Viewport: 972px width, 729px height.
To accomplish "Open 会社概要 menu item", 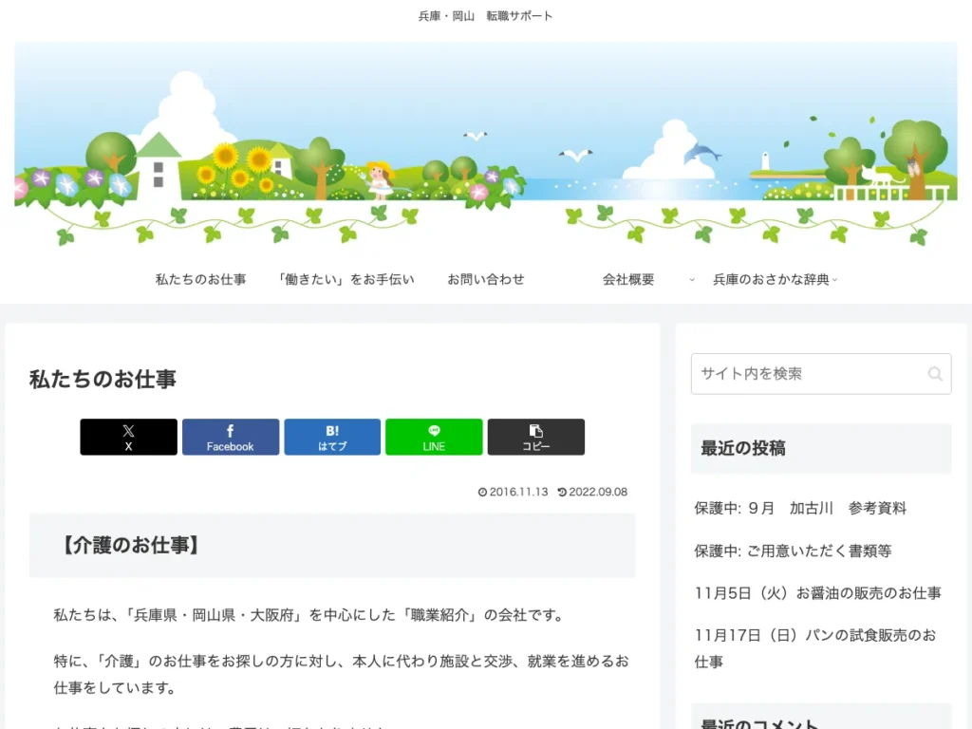I will pyautogui.click(x=628, y=280).
